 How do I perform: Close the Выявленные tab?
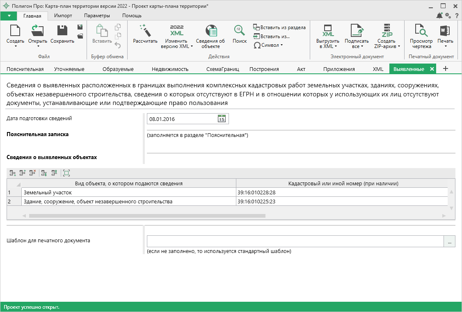click(x=432, y=69)
